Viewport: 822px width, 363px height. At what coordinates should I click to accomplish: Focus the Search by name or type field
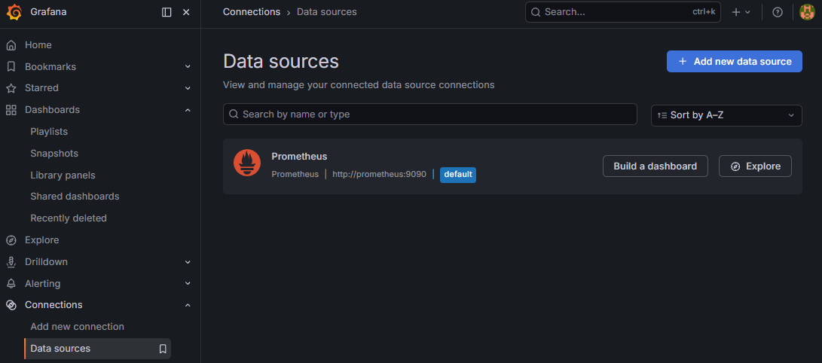[430, 114]
